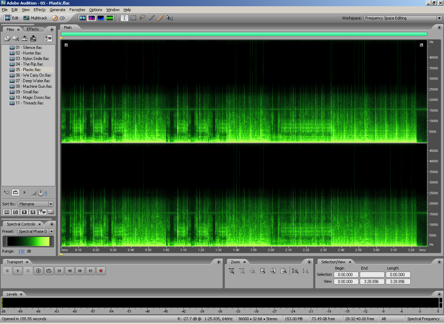Click the green horizontal zoom scrollbar
Image resolution: width=444 pixels, height=324 pixels.
tap(244, 34)
